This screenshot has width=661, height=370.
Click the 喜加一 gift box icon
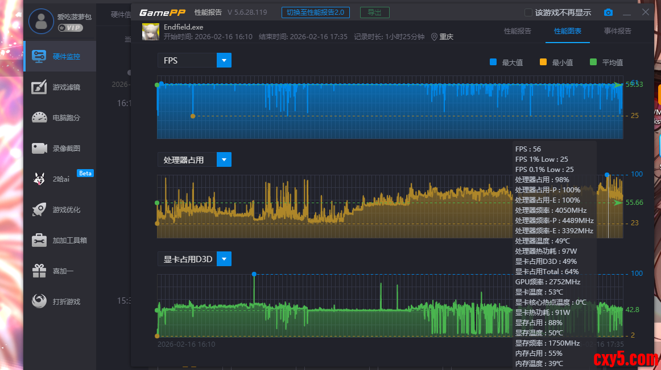point(39,271)
